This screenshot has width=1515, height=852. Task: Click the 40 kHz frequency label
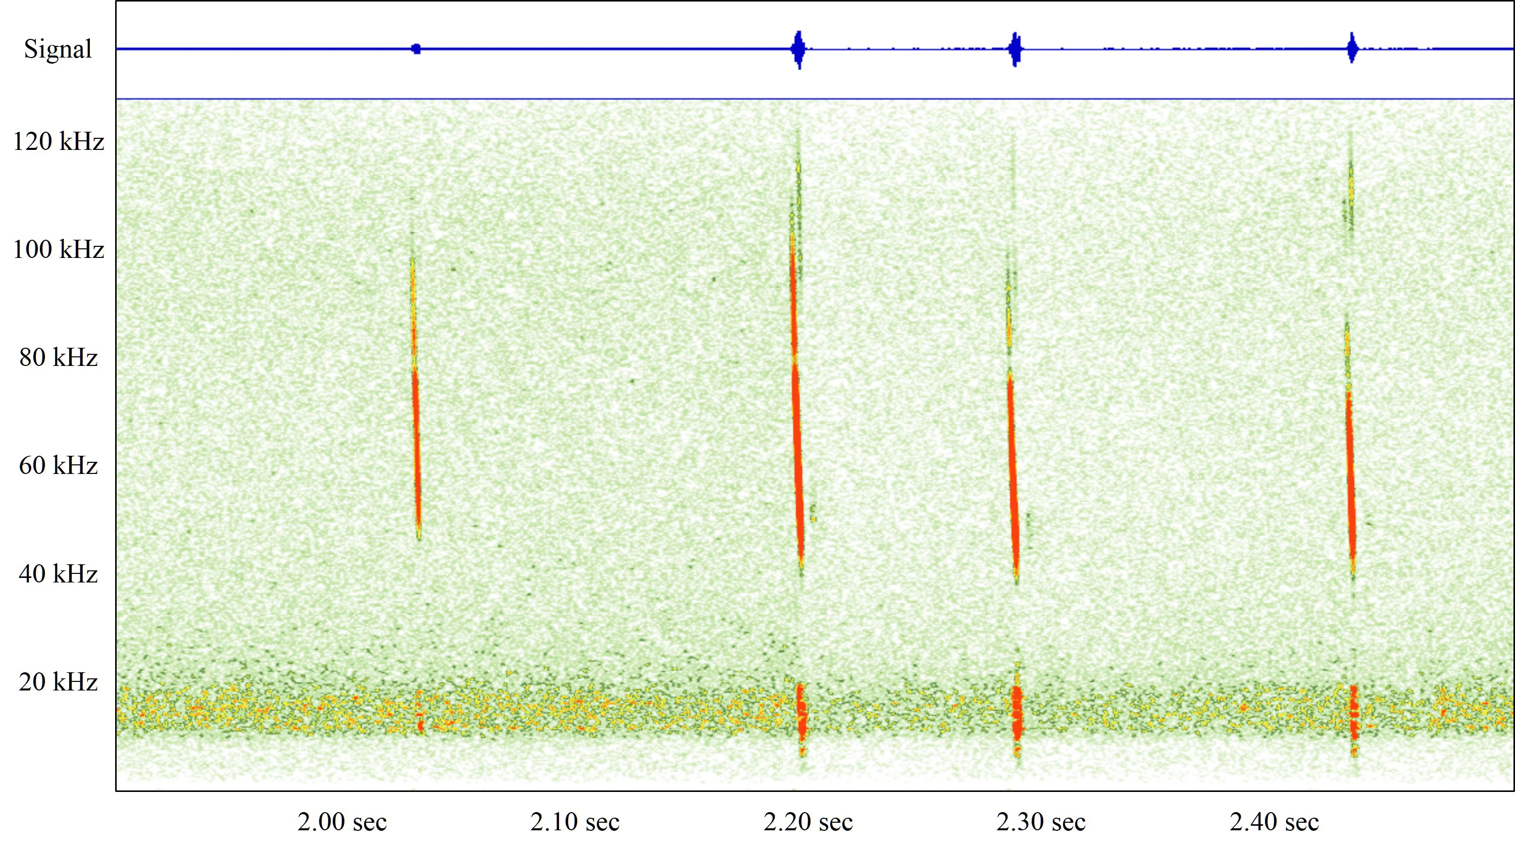click(58, 573)
